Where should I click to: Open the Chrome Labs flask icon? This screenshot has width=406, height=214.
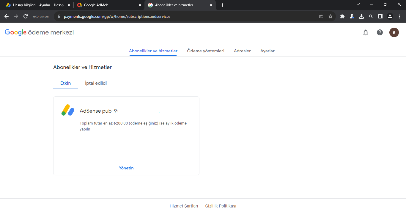pyautogui.click(x=352, y=16)
